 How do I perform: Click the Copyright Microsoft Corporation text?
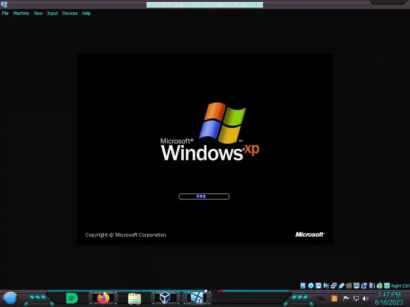125,235
